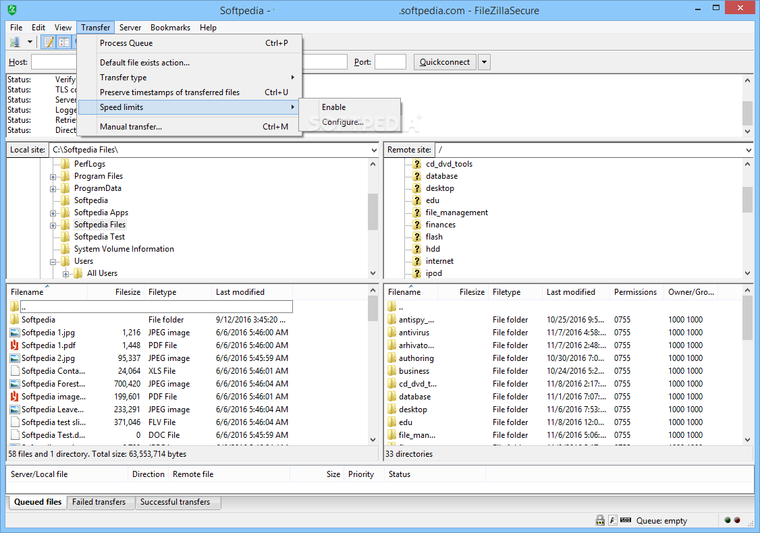760x533 pixels.
Task: Open the Site Manager dropdown arrow
Action: [x=30, y=42]
